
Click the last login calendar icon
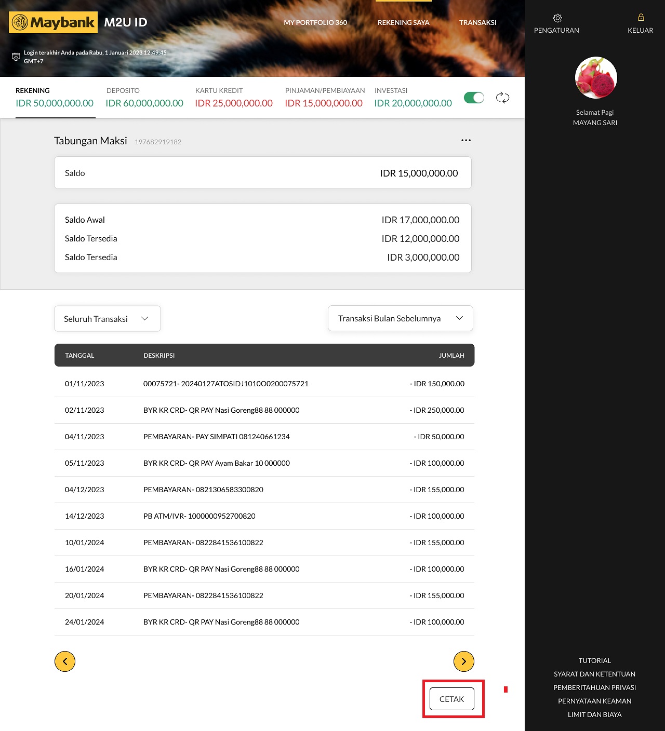[x=16, y=57]
